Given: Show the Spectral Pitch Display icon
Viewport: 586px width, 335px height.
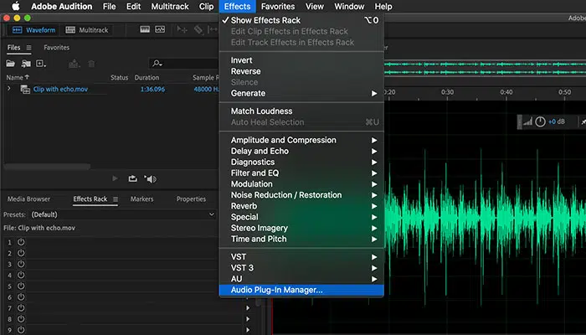Looking at the screenshot, I should 160,29.
